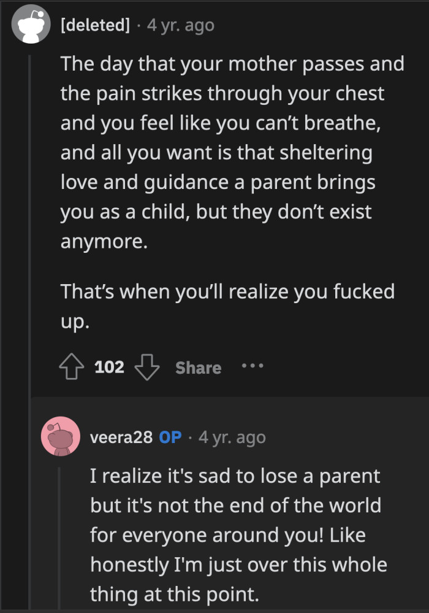Click the 4 yr. ago timestamp on veera28's reply

coord(231,438)
